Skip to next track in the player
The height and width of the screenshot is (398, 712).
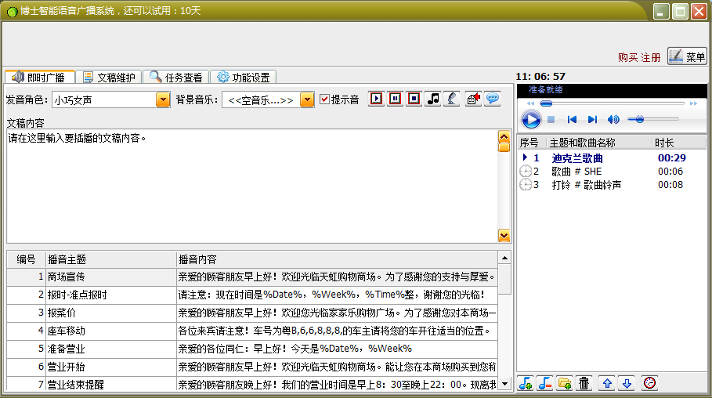(x=592, y=120)
